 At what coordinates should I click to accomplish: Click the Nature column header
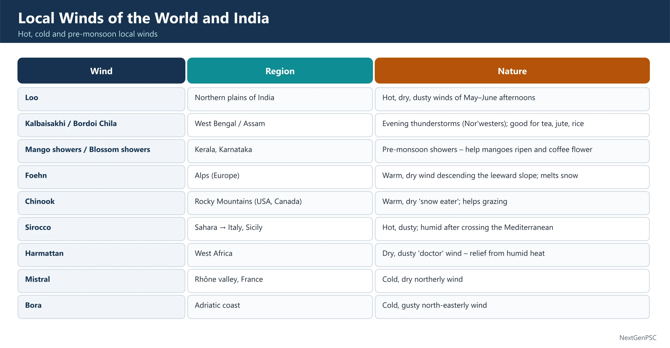tap(512, 71)
